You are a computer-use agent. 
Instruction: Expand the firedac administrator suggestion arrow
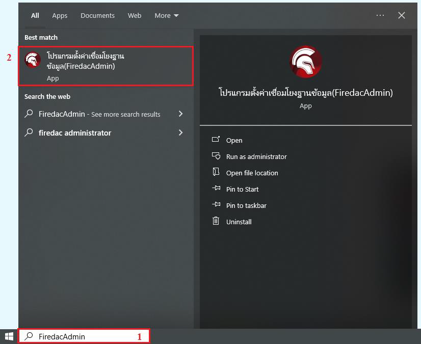click(180, 133)
